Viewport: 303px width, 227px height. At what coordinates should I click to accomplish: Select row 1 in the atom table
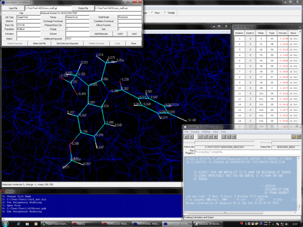(x=266, y=38)
